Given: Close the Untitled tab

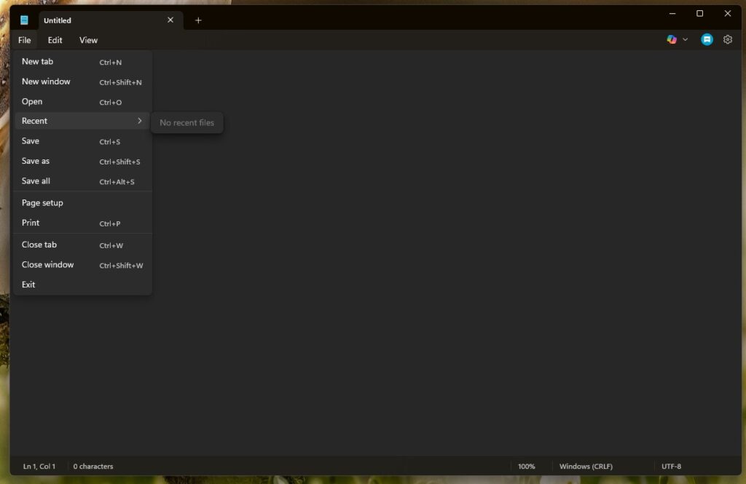Looking at the screenshot, I should tap(170, 20).
